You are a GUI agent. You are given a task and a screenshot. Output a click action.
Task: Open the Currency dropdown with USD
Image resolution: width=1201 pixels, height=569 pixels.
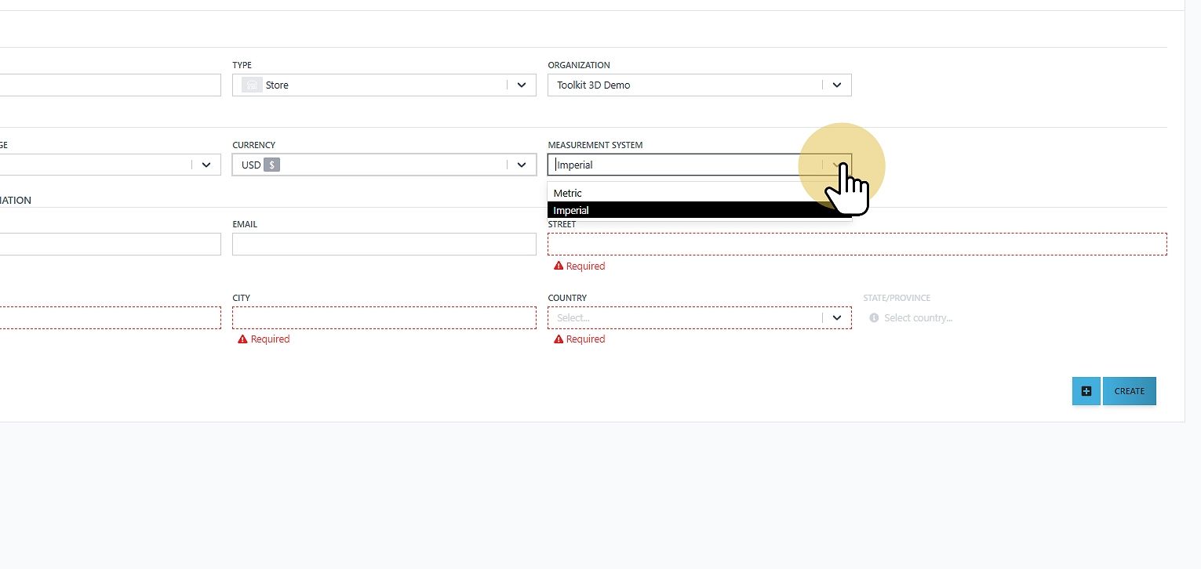coord(384,165)
